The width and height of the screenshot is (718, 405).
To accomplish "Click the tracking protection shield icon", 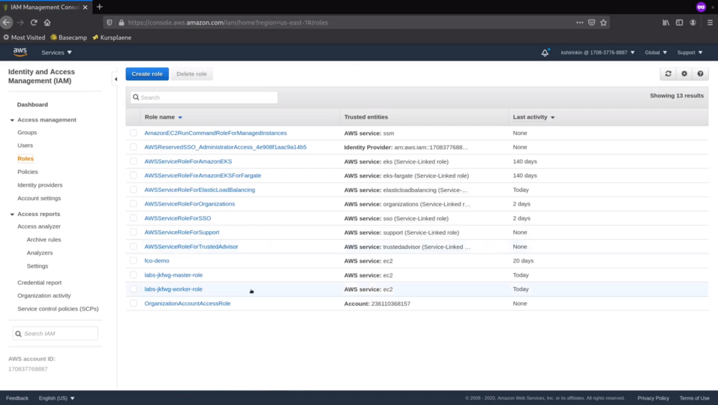I will coord(109,22).
